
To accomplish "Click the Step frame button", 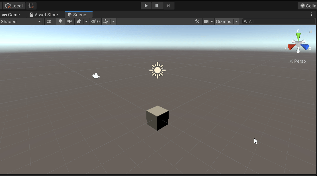I will point(168,6).
